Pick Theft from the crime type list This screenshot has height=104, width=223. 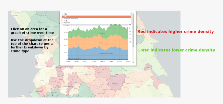(x=97, y=21)
